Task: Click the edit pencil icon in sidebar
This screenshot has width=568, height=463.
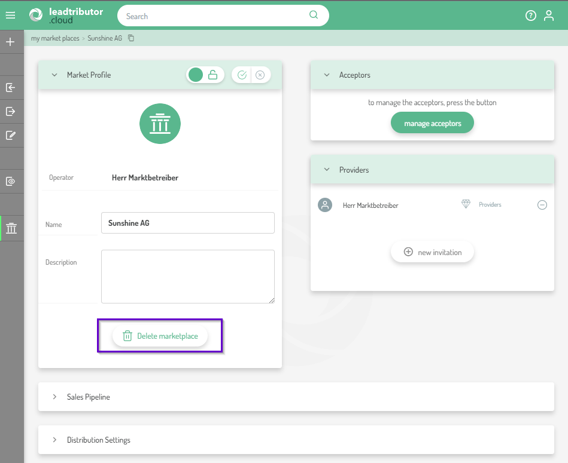Action: pos(10,135)
